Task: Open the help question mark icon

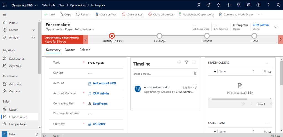Action: coord(268,5)
